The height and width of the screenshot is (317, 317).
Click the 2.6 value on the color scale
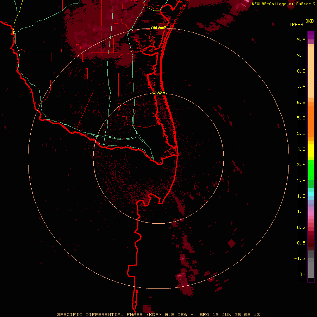pos(301,181)
